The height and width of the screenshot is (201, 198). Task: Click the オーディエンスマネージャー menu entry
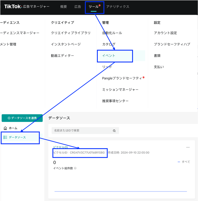pos(20,33)
